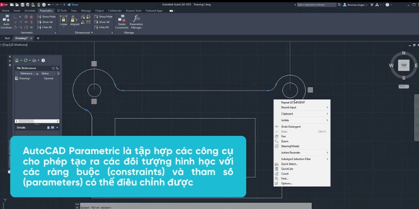Viewport: 419px width, 209px height.
Task: Switch to the Express Tools tab
Action: pos(134,10)
